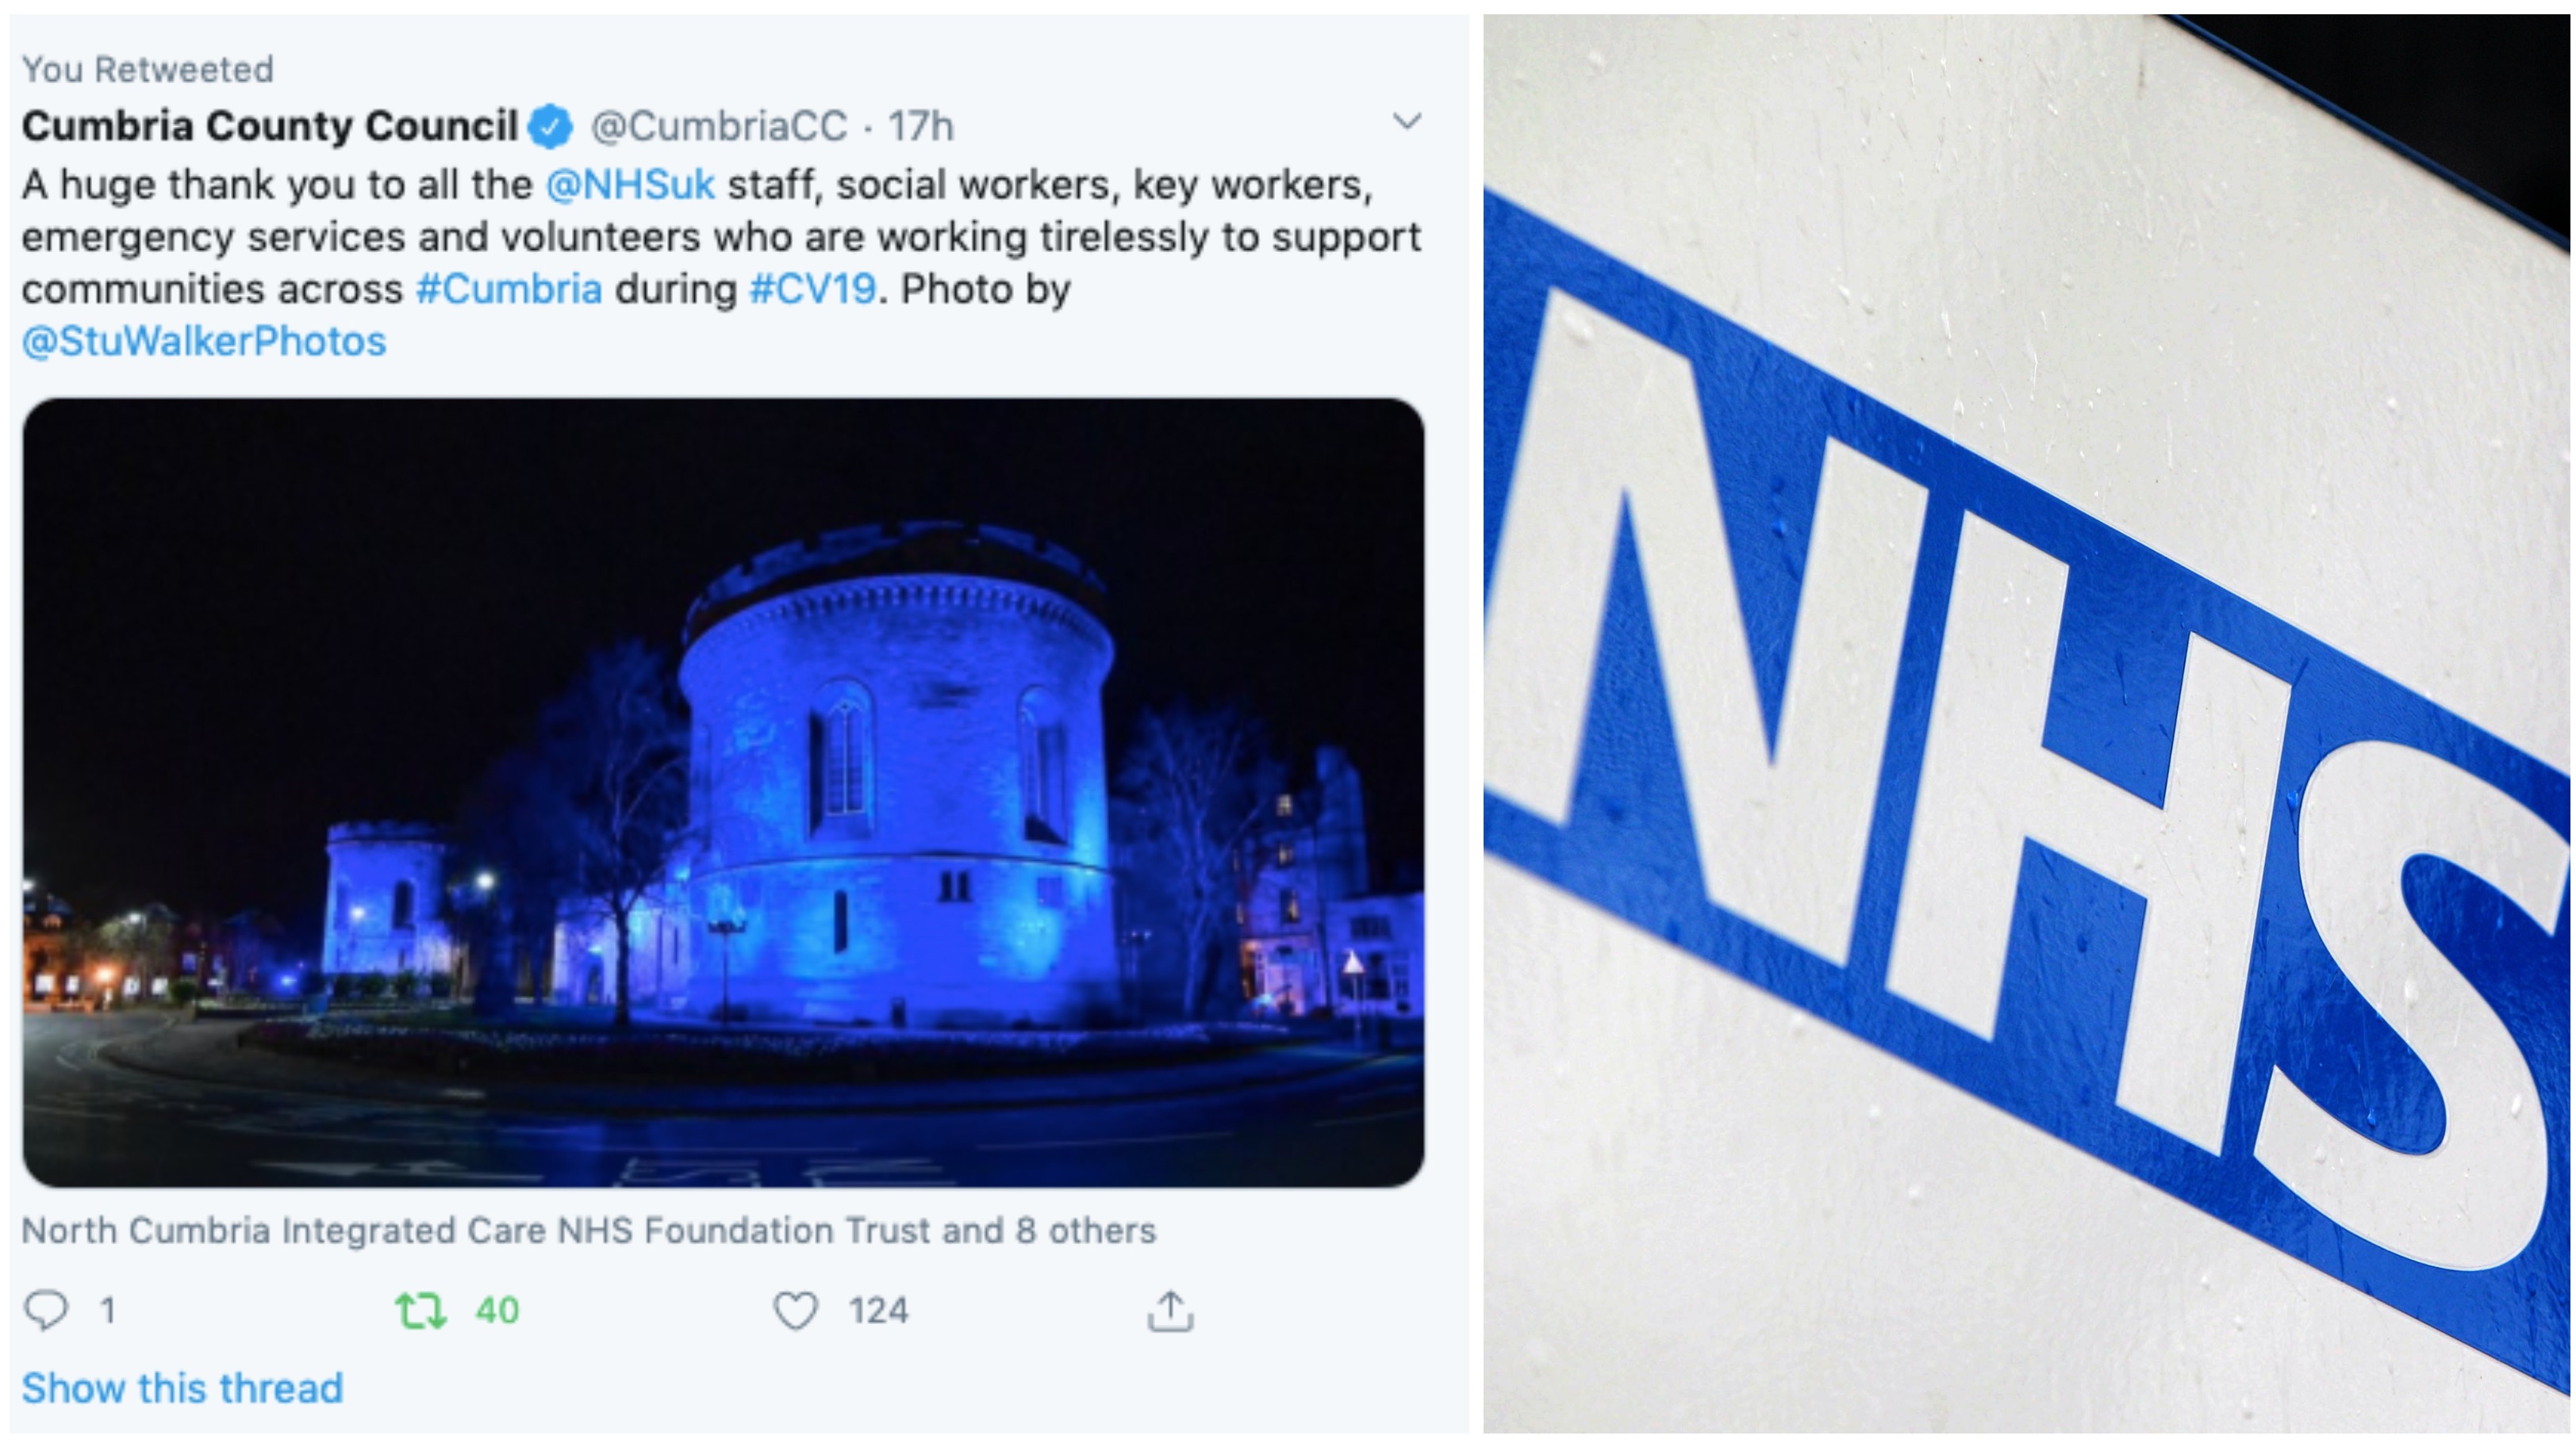Open the @NHSuk mention link
Screen dimensions: 2576x1447
click(x=630, y=185)
